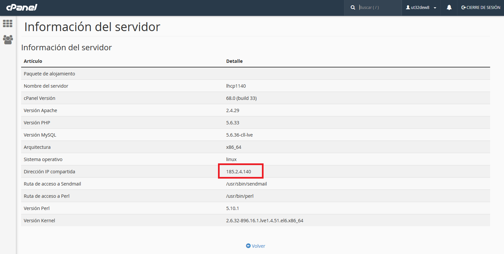504x254 pixels.
Task: Select the Ruta de acceso a Perl label
Action: [47, 196]
